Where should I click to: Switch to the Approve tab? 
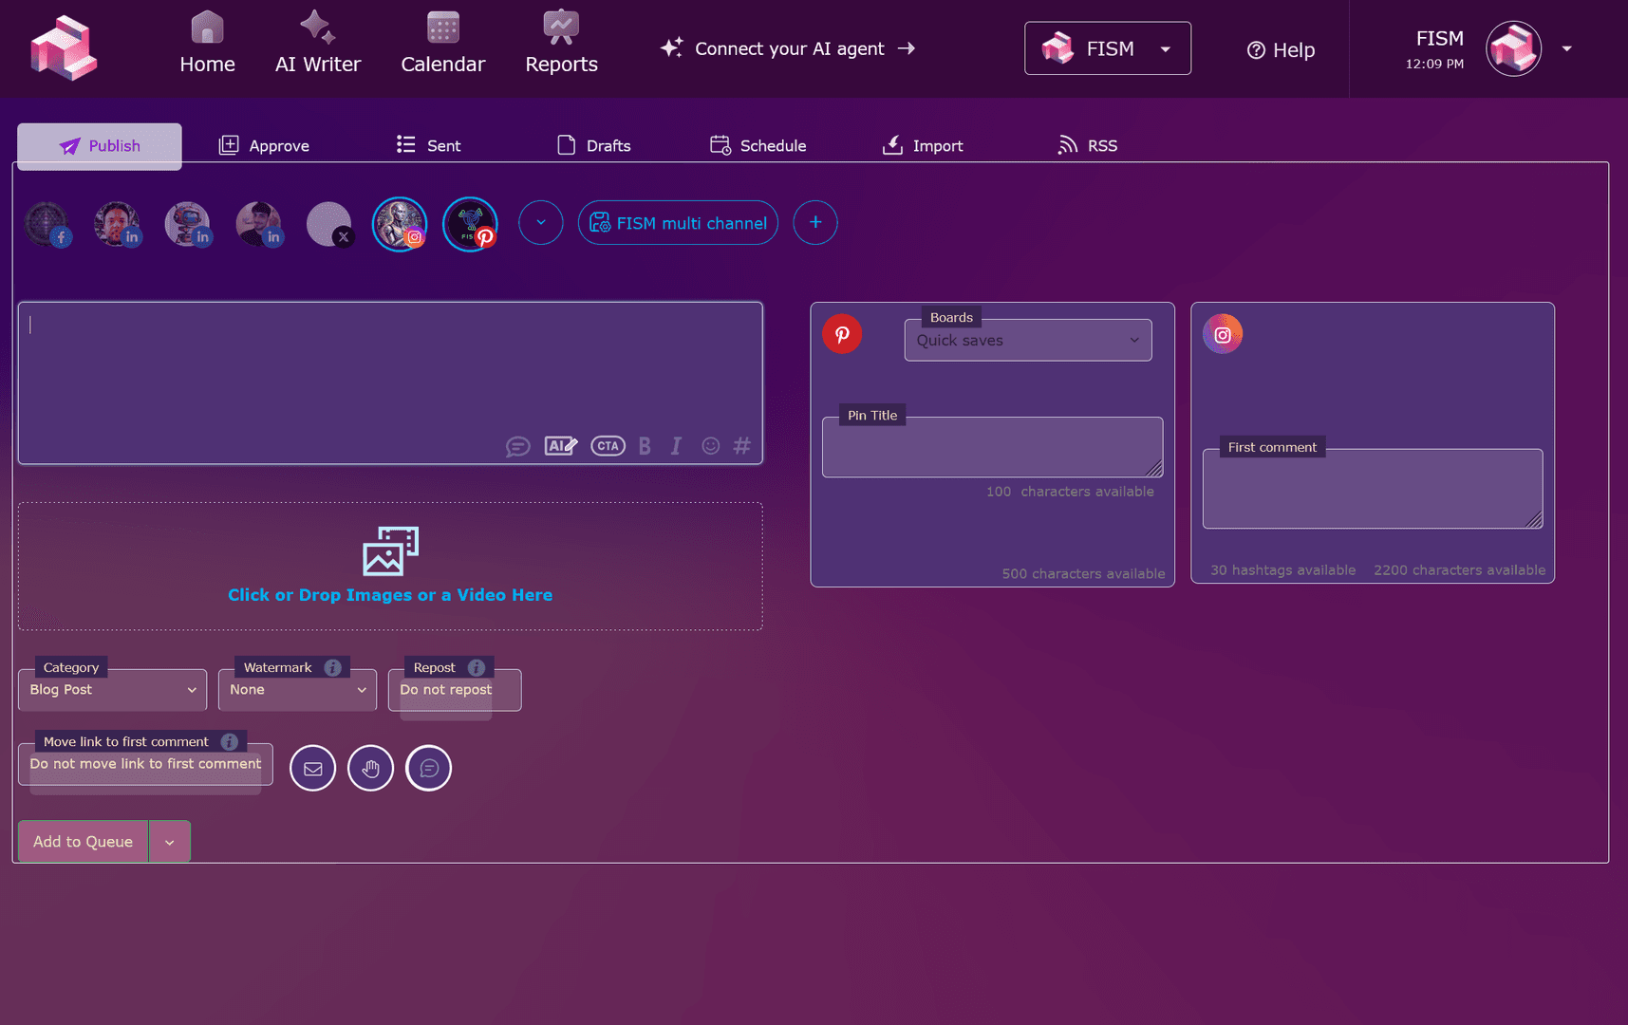[x=265, y=145]
